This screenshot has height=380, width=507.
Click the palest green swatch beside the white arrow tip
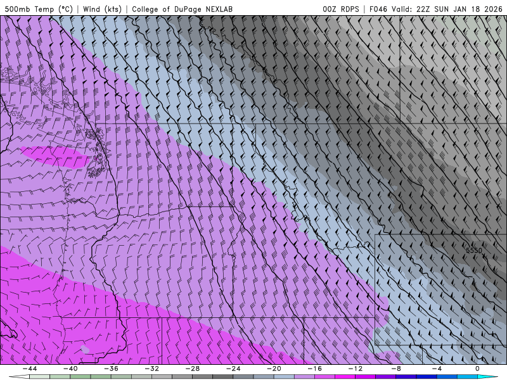coord(39,377)
